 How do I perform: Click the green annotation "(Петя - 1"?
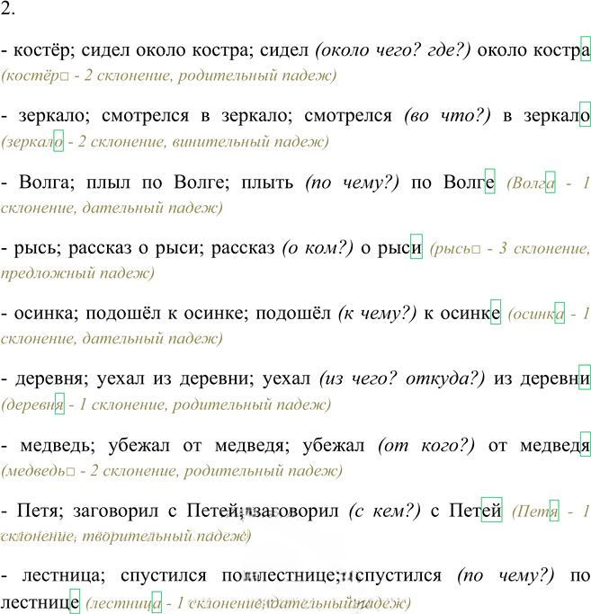tap(551, 511)
